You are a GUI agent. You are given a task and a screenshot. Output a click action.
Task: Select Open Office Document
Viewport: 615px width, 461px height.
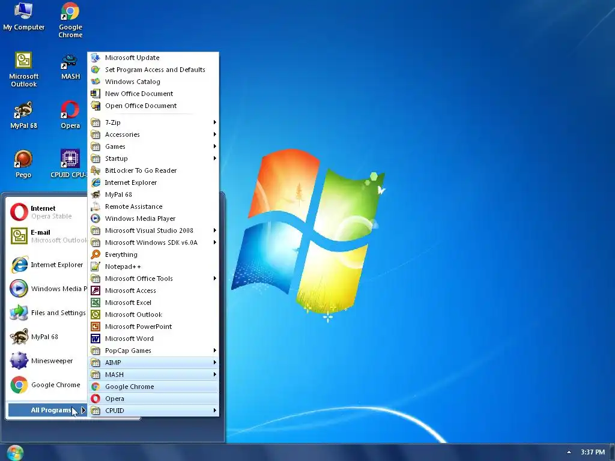click(x=153, y=106)
